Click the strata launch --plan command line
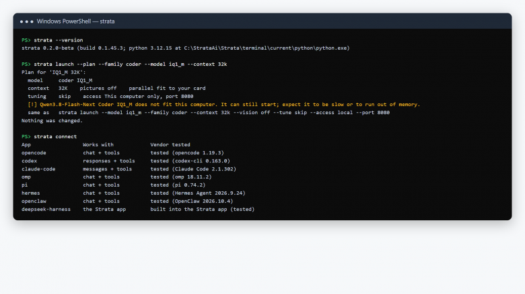 point(125,64)
